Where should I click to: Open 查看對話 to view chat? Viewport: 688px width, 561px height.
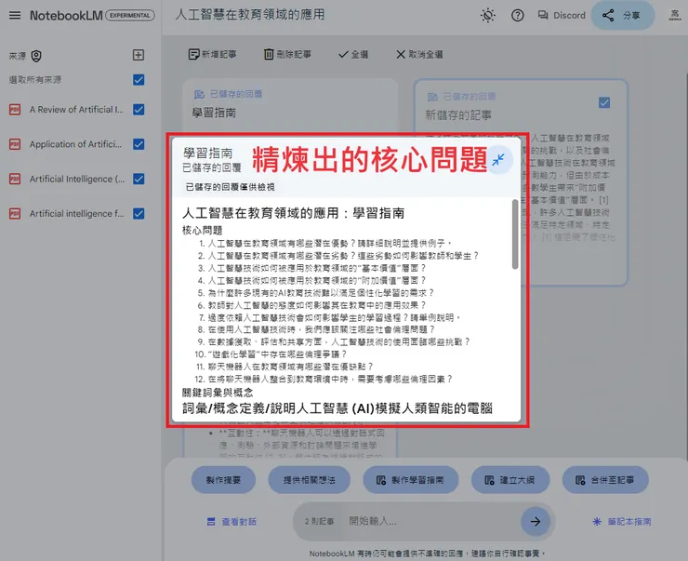pos(232,522)
